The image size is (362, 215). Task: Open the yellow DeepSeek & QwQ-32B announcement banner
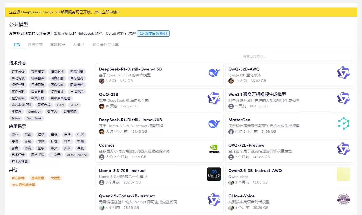click(x=181, y=12)
